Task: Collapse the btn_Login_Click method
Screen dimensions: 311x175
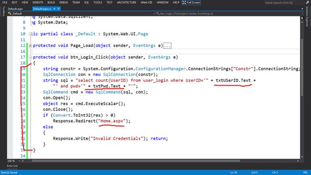Action: point(30,57)
